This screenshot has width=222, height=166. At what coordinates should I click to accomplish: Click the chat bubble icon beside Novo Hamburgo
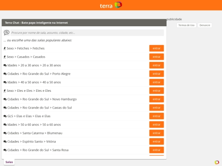click(x=5, y=99)
